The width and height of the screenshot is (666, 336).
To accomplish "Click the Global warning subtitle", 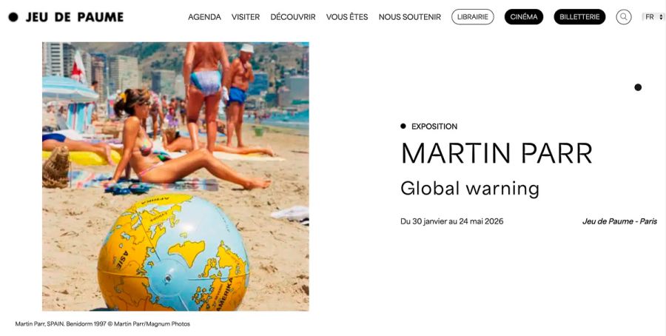I will 470,188.
